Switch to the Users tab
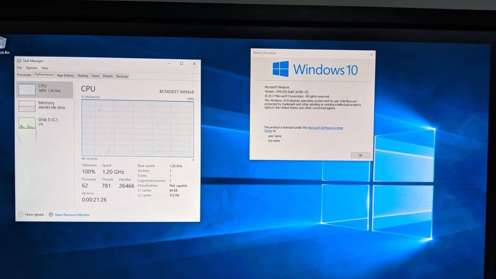This screenshot has height=279, width=496. click(95, 76)
